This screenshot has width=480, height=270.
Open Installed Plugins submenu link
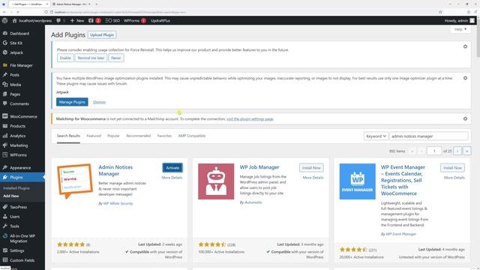point(16,188)
